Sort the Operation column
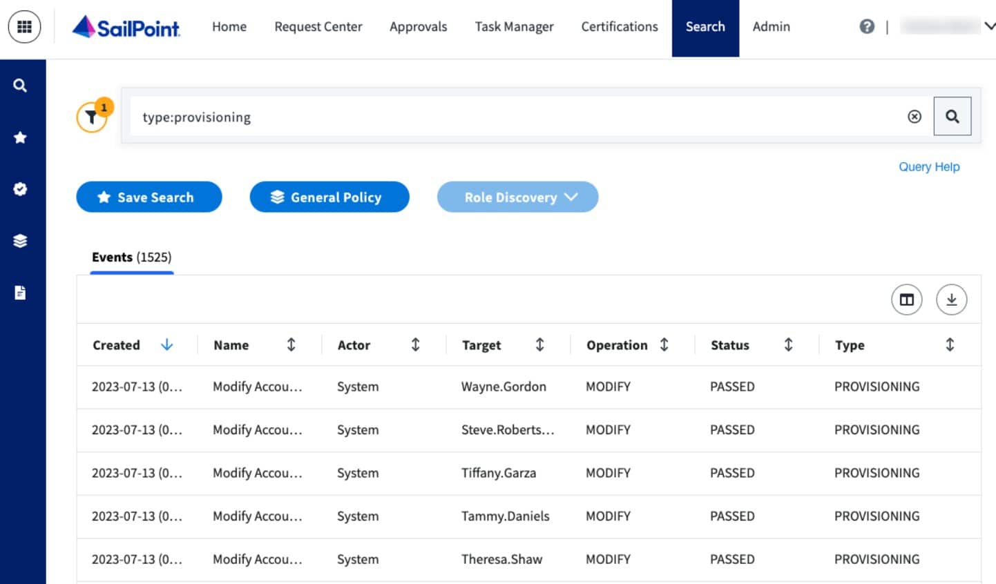The image size is (996, 584). tap(664, 344)
